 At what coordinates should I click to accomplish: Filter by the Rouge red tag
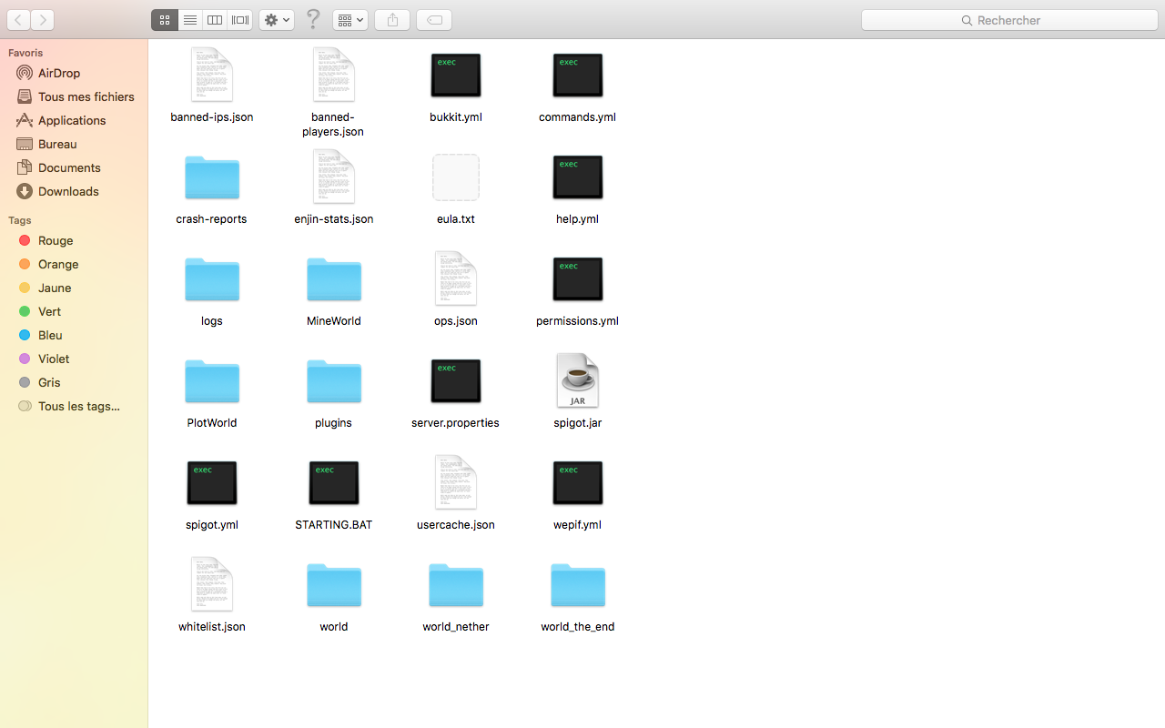56,240
